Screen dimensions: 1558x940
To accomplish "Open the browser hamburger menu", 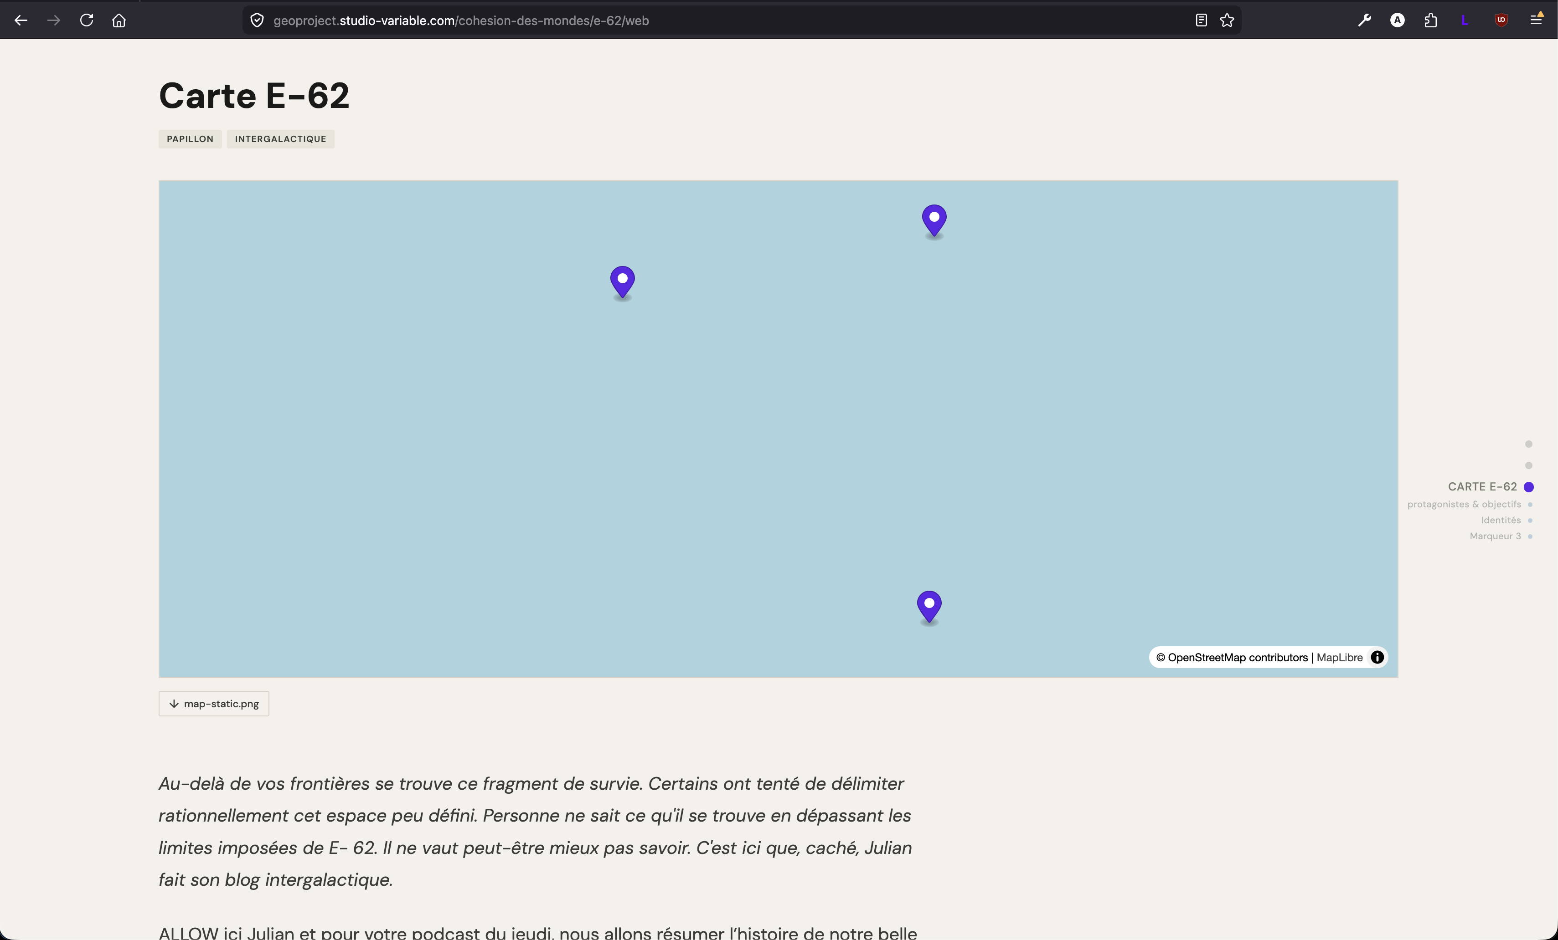I will [x=1536, y=20].
